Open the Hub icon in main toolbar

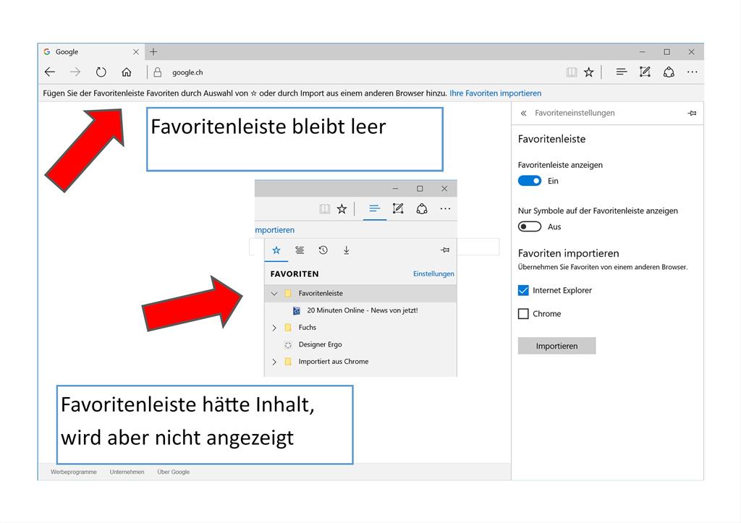pos(622,72)
